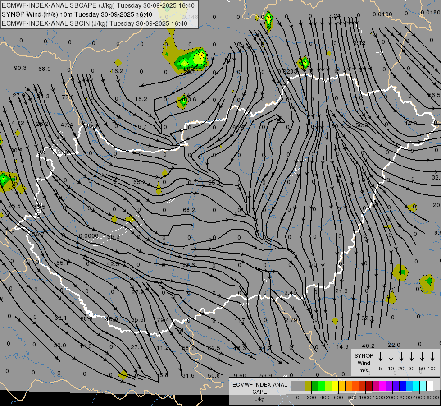
Task: Click the '2500' colorbar tick label
Action: point(406,397)
